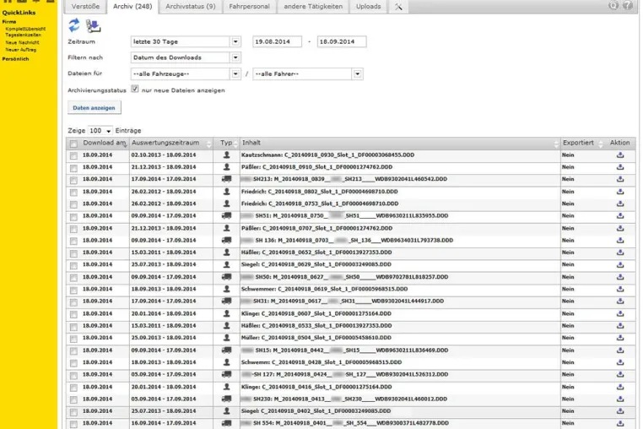Check the box for SH213 row

pyautogui.click(x=73, y=180)
